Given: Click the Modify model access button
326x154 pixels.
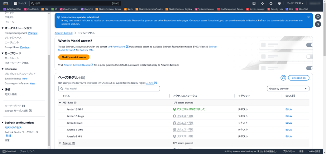Looking at the screenshot, I should 74,57.
